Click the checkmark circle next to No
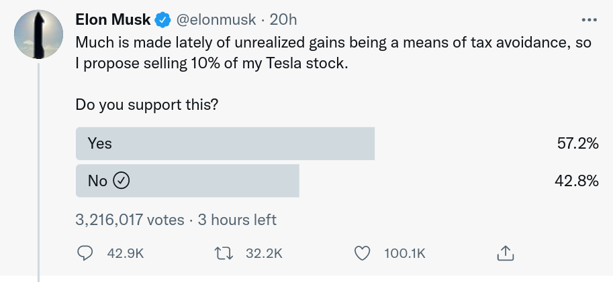 (122, 181)
